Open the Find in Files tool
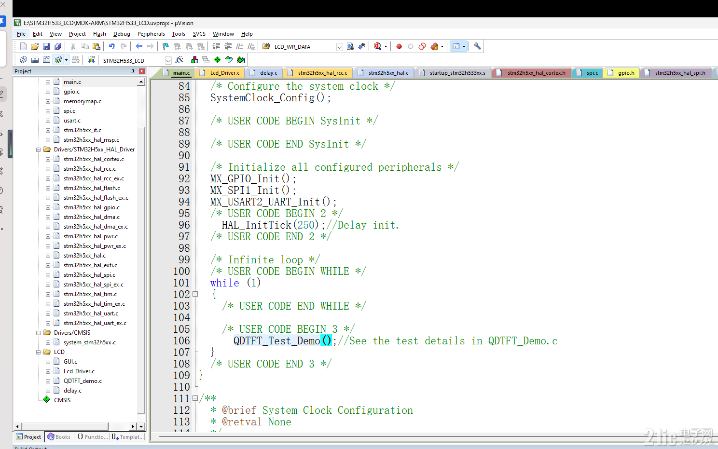Image resolution: width=718 pixels, height=449 pixels. (350, 46)
